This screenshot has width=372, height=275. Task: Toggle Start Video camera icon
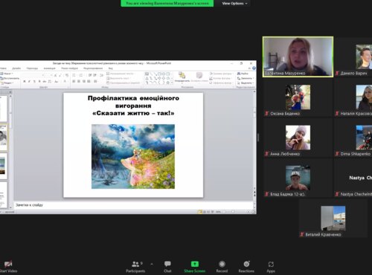click(8, 264)
